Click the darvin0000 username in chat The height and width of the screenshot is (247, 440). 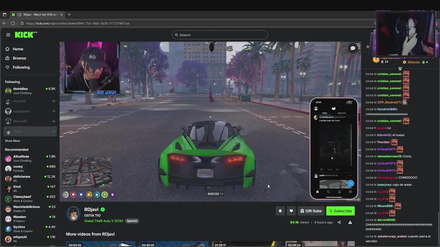(x=386, y=220)
